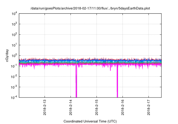Click the 10^-1 y-axis tick label
Image resolution: width=178 pixels, height=124 pixels.
[14, 66]
